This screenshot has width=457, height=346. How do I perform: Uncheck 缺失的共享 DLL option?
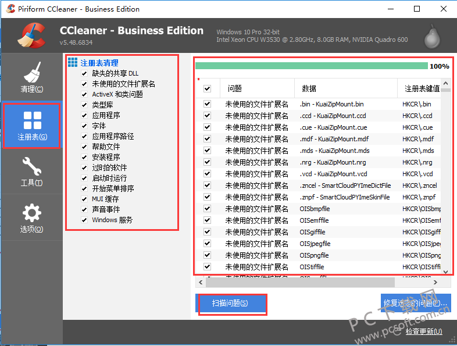tap(84, 73)
